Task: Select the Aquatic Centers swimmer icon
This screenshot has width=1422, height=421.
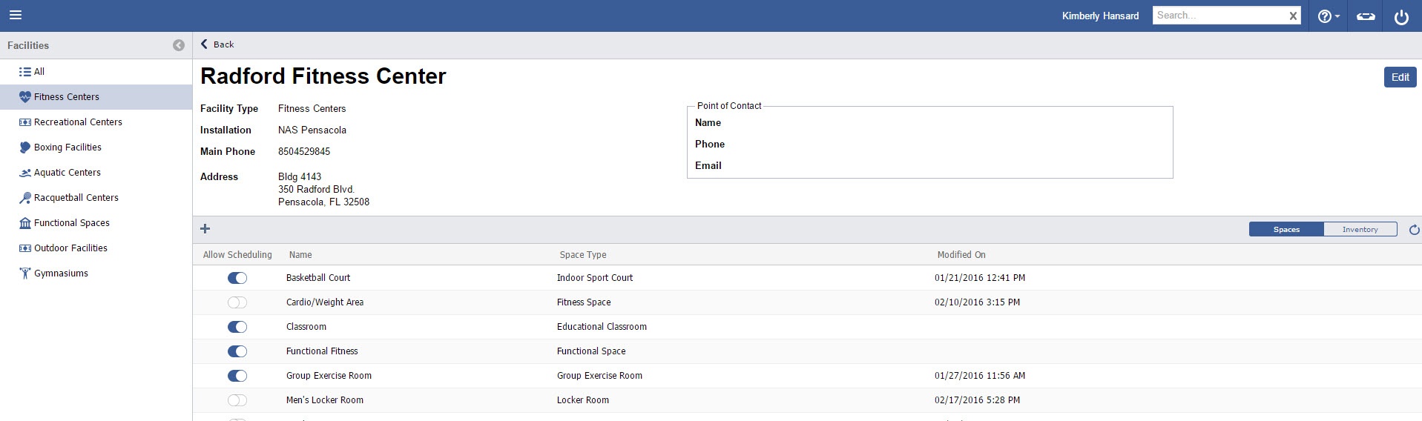Action: coord(25,173)
